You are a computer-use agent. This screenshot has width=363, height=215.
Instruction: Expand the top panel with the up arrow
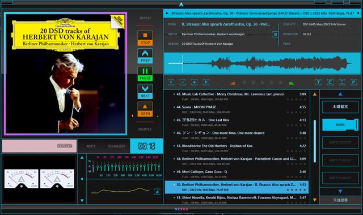click(181, 5)
